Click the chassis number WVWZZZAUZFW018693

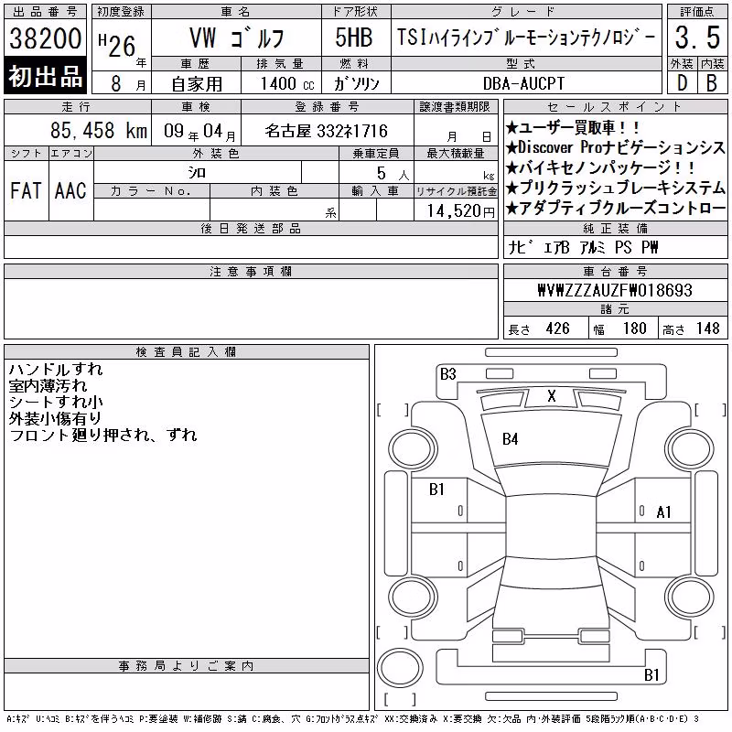pos(615,290)
